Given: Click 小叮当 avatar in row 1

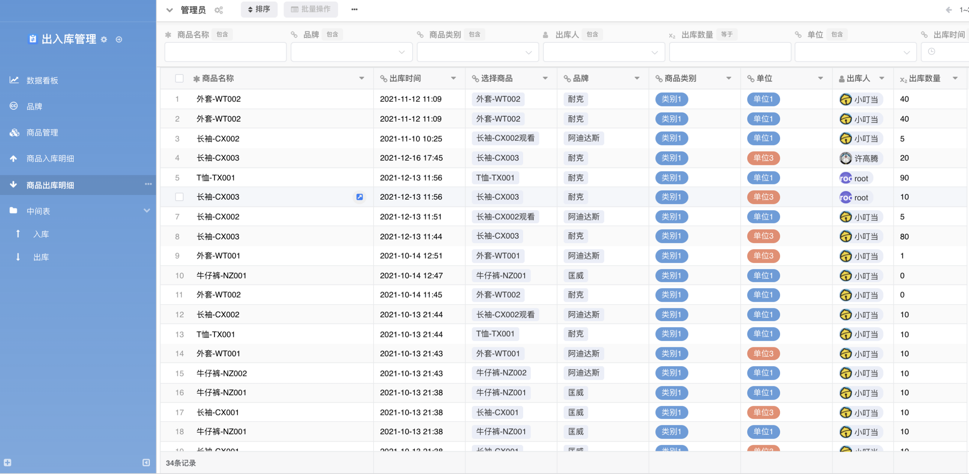Looking at the screenshot, I should [846, 99].
